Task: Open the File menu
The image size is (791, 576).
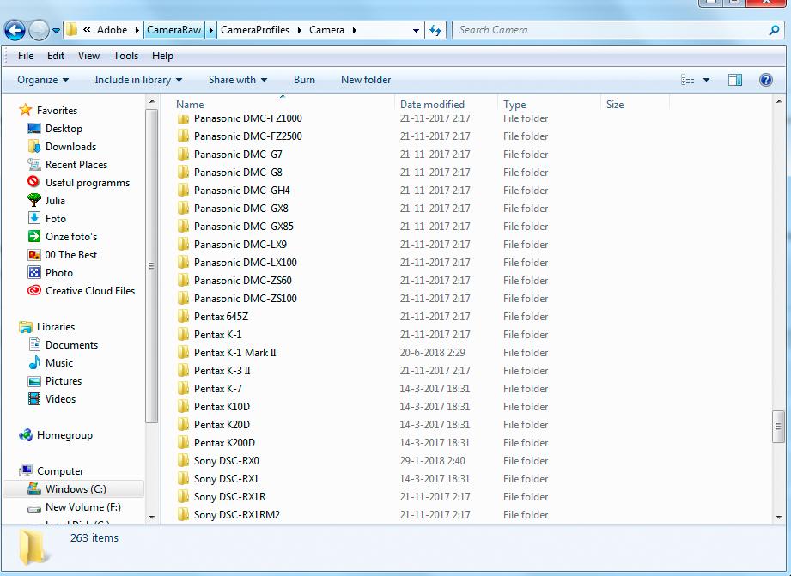Action: pos(26,56)
